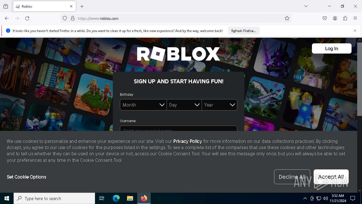Open the volume speaker tray icon
362x204 pixels.
[x=326, y=198]
